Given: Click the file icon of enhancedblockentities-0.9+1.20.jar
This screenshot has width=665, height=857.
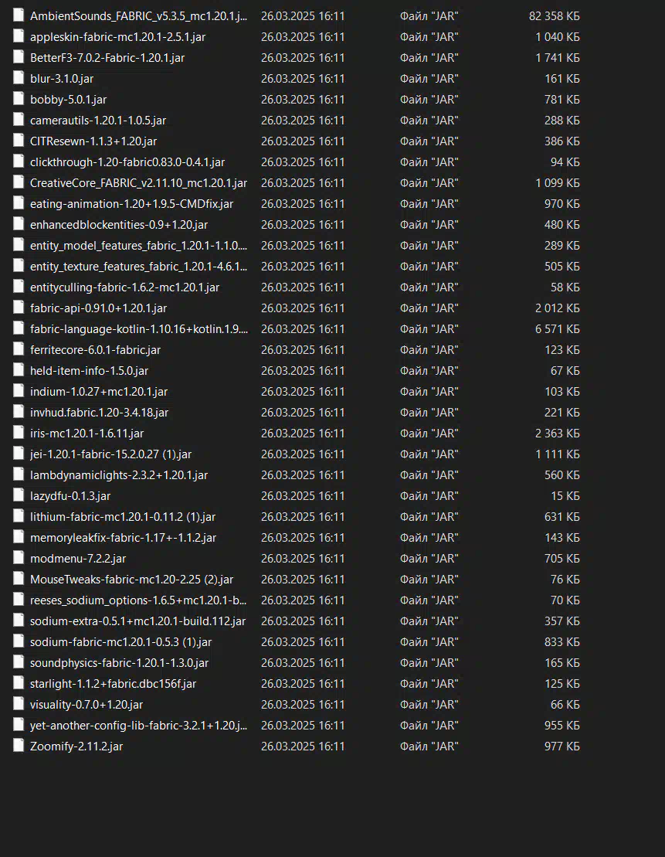Looking at the screenshot, I should (19, 224).
